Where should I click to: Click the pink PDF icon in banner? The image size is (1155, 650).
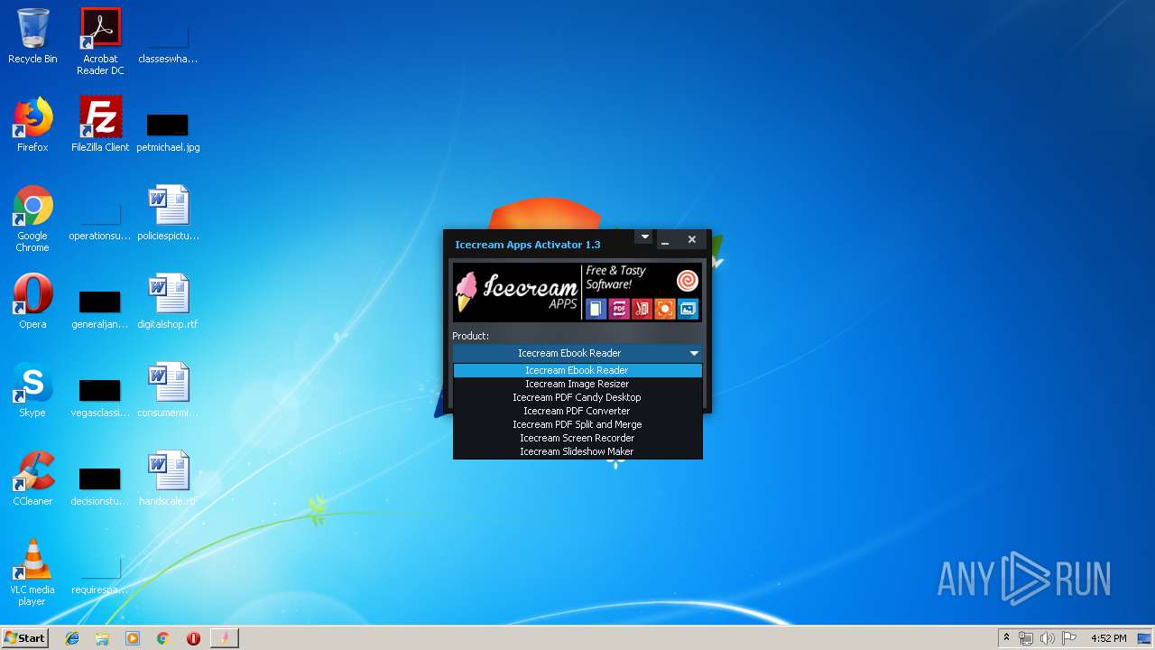[619, 309]
